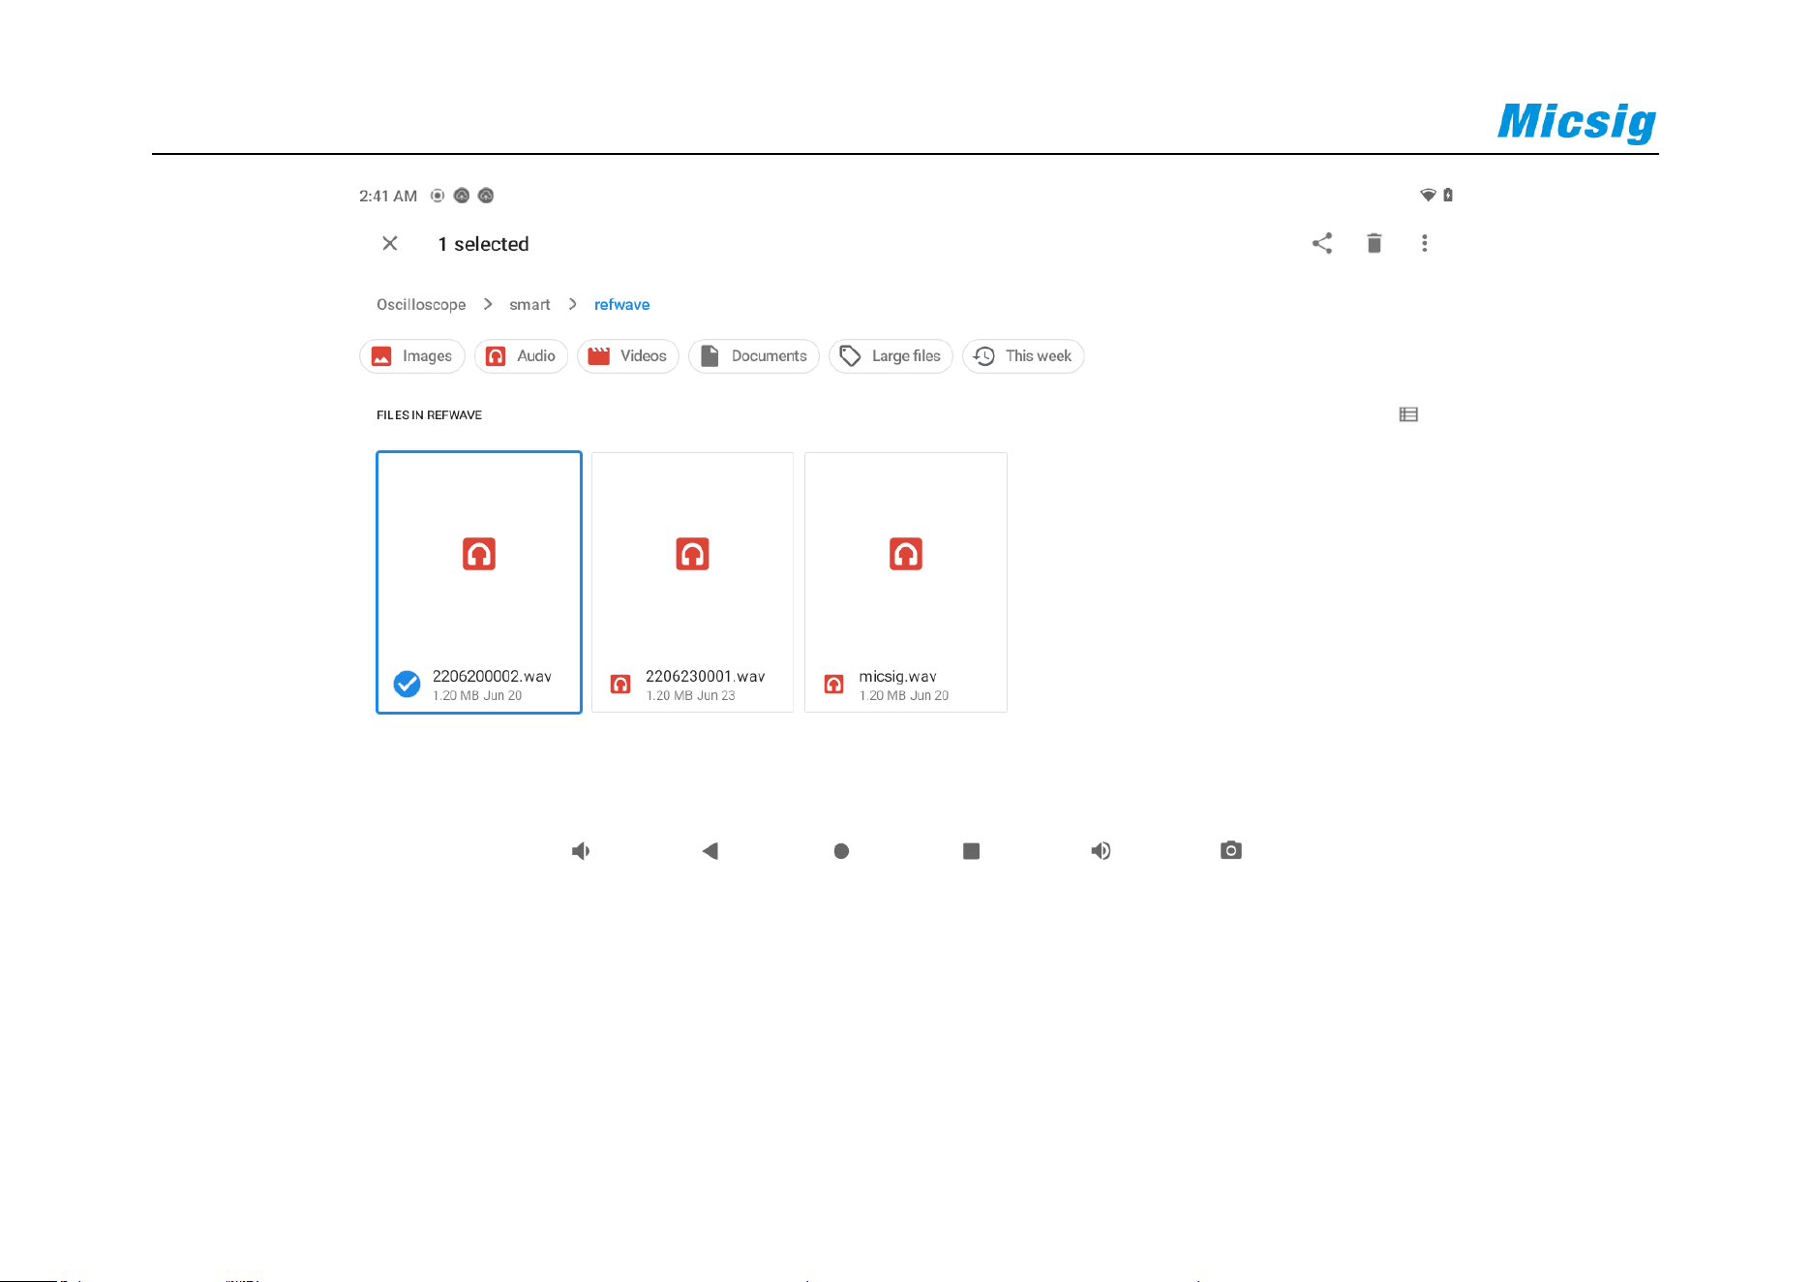The height and width of the screenshot is (1282, 1812).
Task: Click small audio icon beside micsig.wav
Action: [x=833, y=684]
